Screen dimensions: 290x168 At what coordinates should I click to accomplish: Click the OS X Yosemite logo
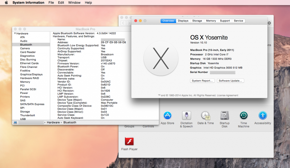tap(161, 59)
